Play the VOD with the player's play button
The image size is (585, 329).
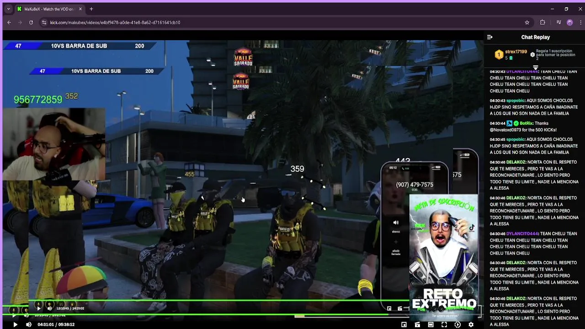pos(15,324)
